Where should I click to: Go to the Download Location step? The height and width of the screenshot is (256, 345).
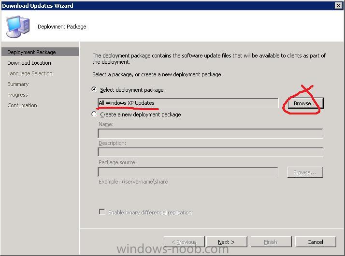29,63
